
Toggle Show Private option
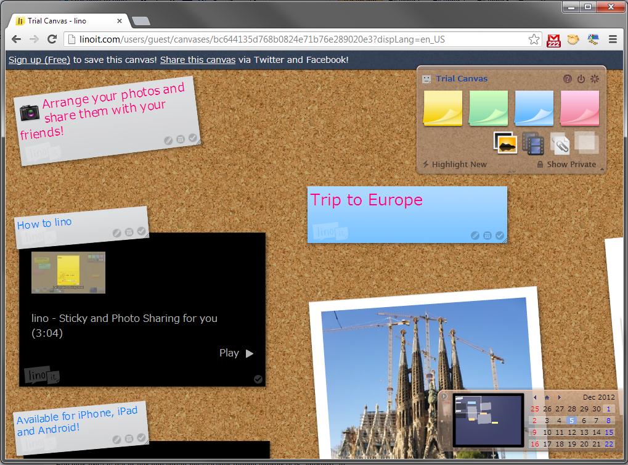(566, 165)
